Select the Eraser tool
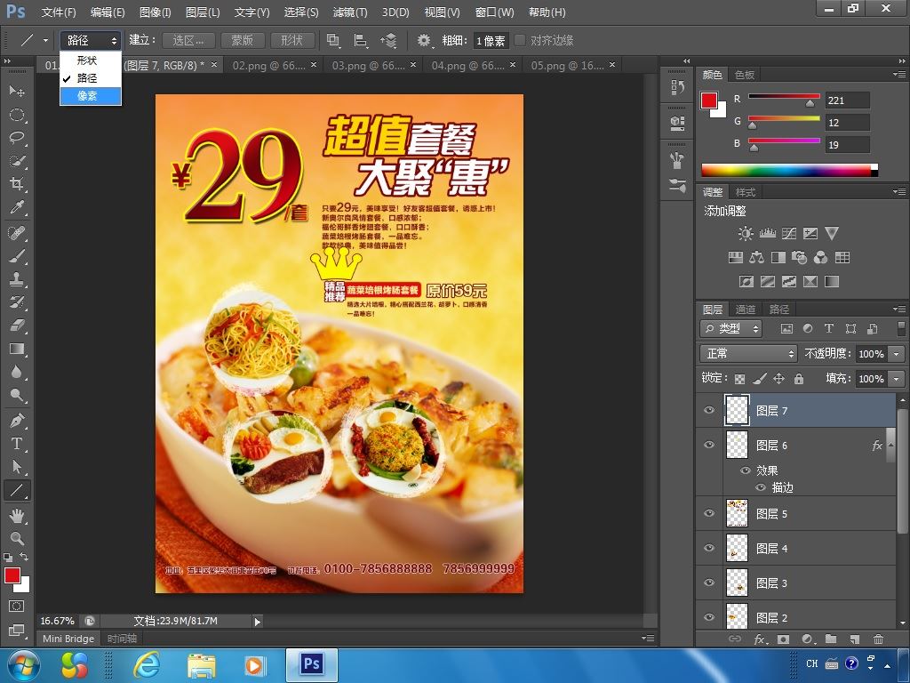Viewport: 910px width, 683px height. [17, 325]
